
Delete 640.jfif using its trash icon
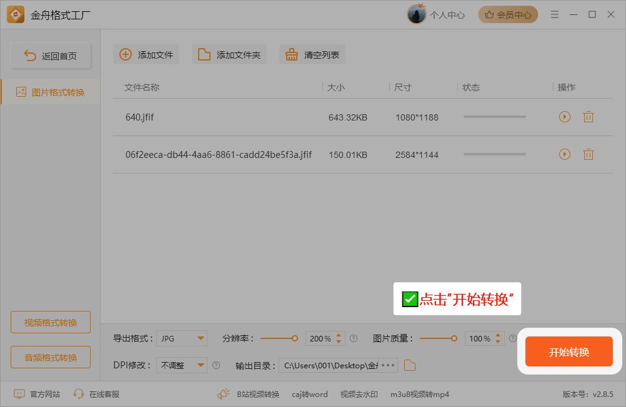588,117
